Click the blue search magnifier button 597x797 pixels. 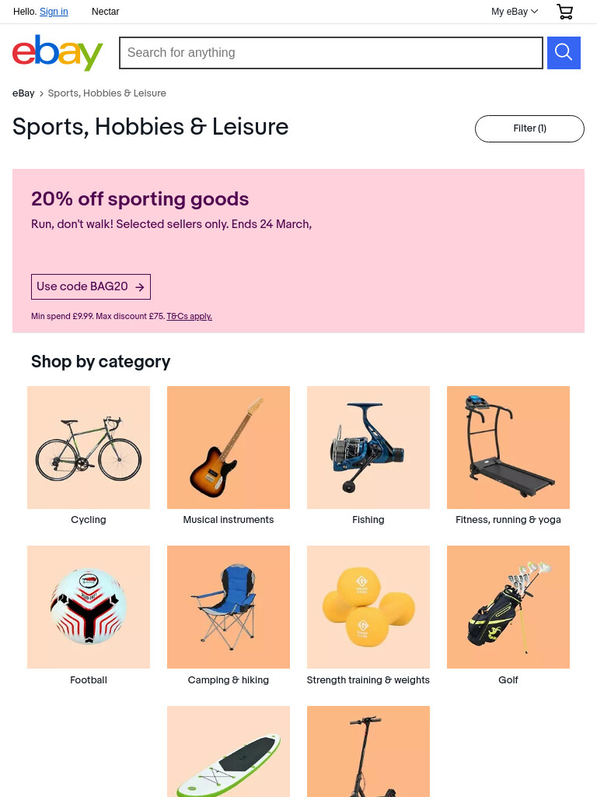[564, 53]
